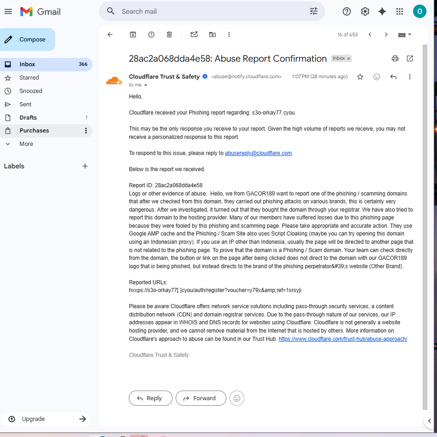Open input tools keyboard dropdown

[404, 34]
